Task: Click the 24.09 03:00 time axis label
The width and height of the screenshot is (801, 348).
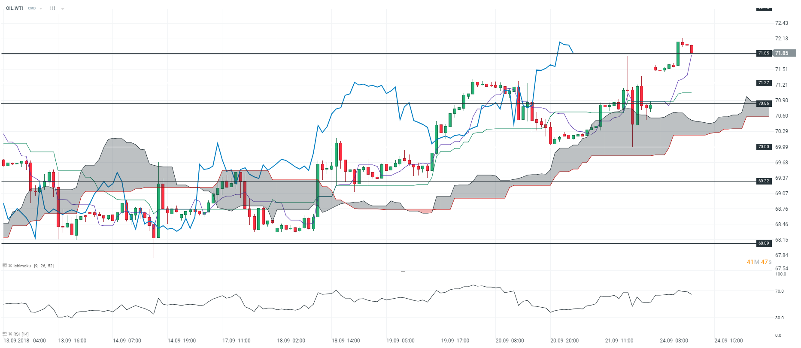Action: (674, 341)
